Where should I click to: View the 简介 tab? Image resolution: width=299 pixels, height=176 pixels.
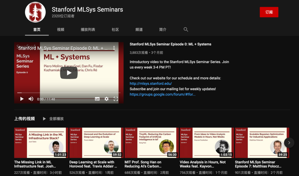(163, 30)
